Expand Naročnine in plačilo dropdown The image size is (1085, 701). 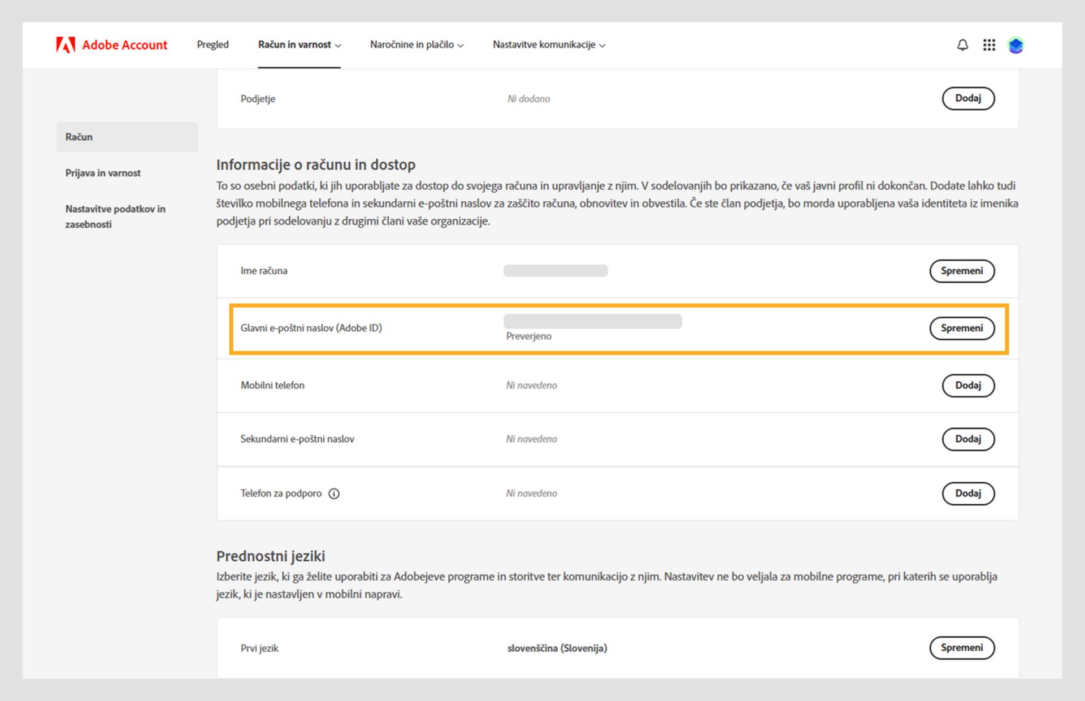click(416, 45)
